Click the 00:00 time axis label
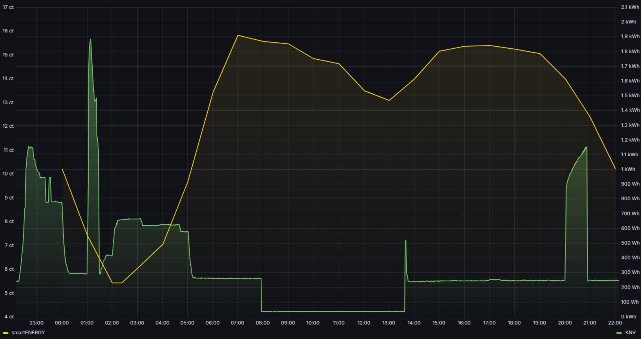Viewport: 641px width, 339px height. (x=62, y=323)
